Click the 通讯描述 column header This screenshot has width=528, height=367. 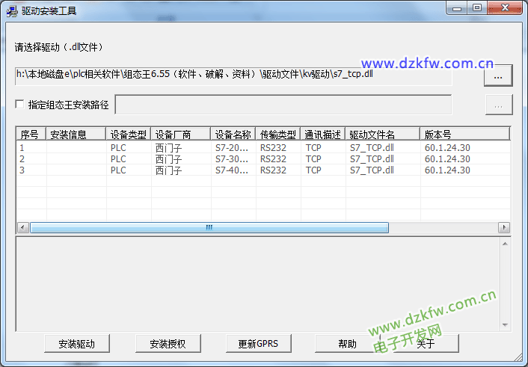(322, 135)
